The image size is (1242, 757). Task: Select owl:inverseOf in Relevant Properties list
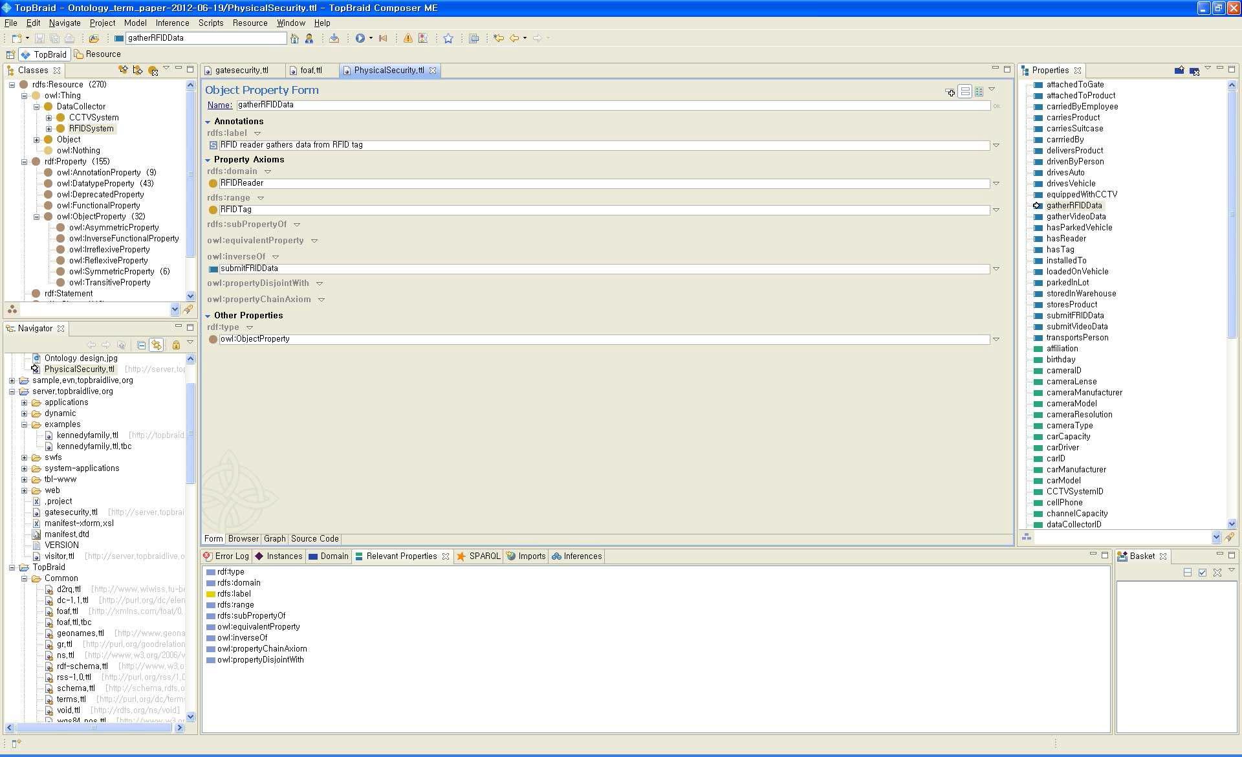[x=241, y=638]
